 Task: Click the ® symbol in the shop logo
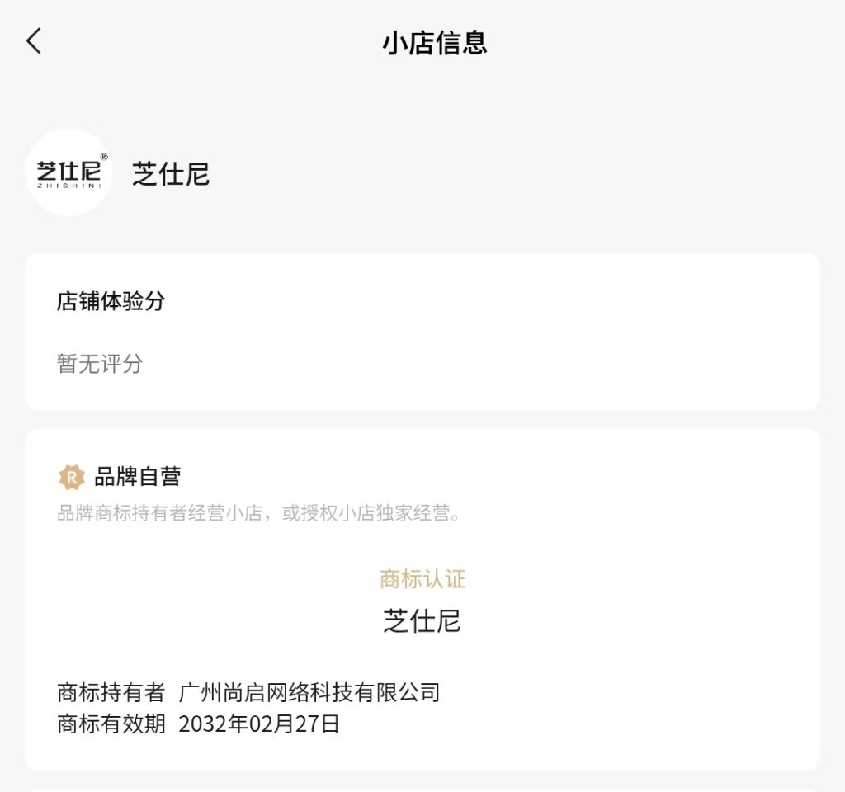coord(104,157)
